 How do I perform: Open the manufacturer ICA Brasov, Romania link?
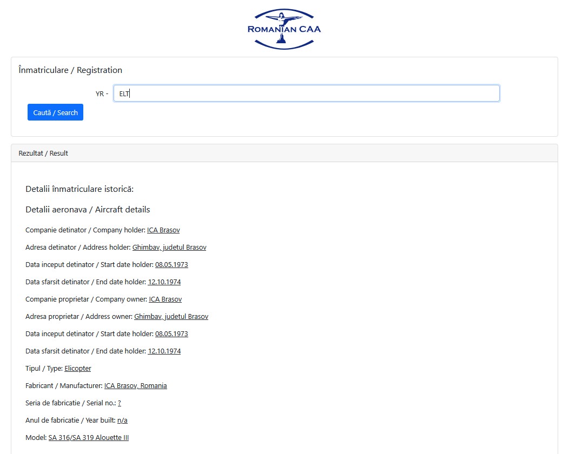point(136,386)
